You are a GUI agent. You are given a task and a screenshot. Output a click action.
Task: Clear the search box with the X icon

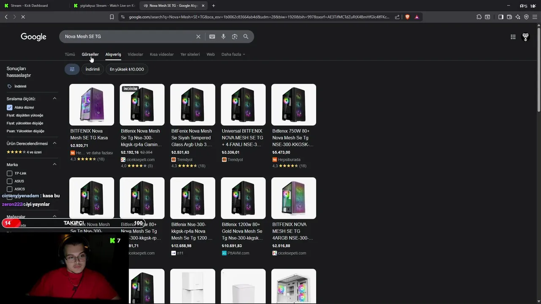click(198, 37)
